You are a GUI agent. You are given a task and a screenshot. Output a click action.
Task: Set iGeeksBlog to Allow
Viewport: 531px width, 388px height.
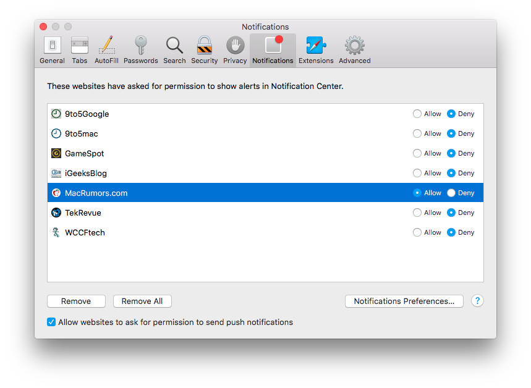417,173
